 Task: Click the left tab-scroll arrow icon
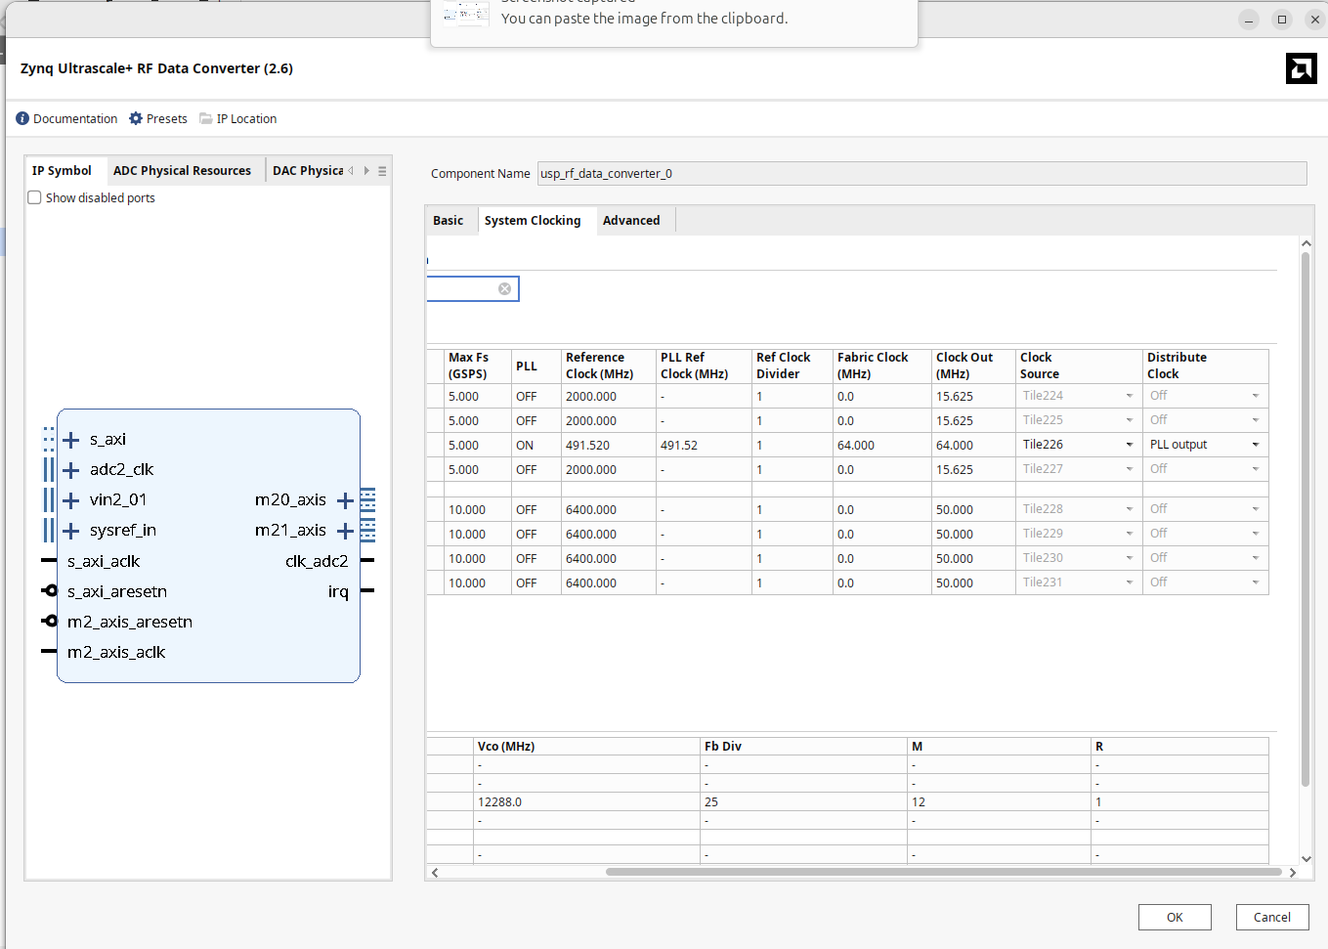(350, 169)
